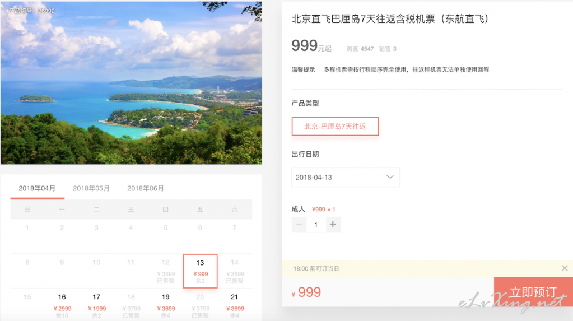Open the 2018-04-13 date selector

346,178
